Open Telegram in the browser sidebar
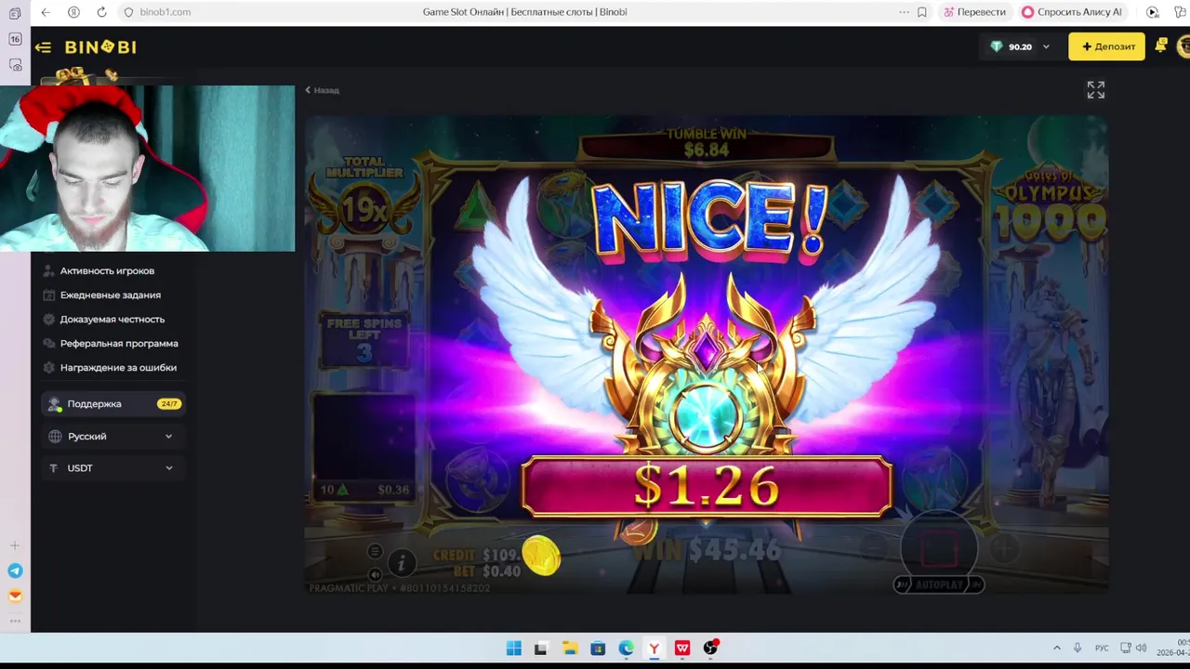The width and height of the screenshot is (1190, 669). point(15,571)
